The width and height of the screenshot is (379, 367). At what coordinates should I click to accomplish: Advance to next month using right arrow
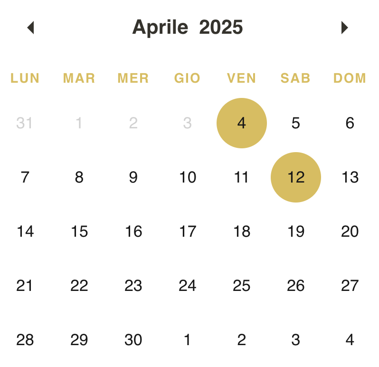coord(345,28)
